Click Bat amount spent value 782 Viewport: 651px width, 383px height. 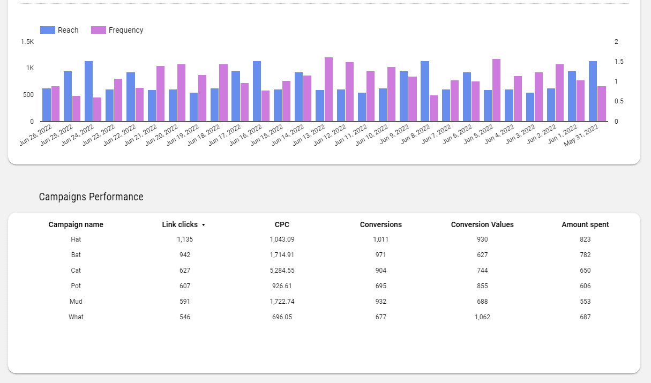coord(585,255)
